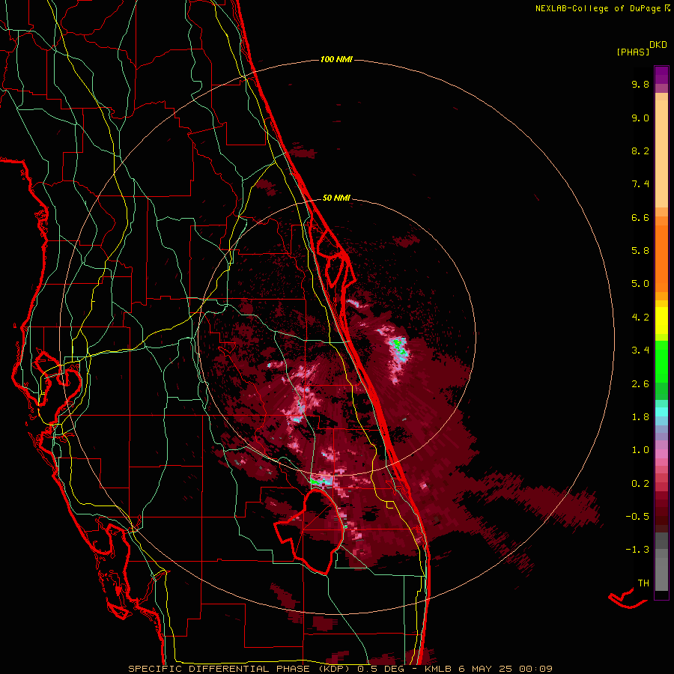Click the 9.0 legend value
This screenshot has width=674, height=674.
(640, 118)
